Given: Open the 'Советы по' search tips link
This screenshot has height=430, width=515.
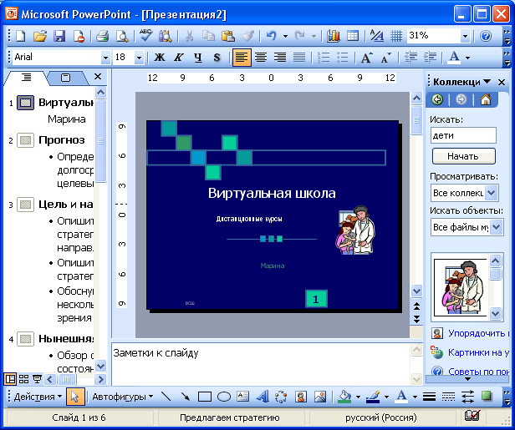Looking at the screenshot, I should (x=478, y=371).
